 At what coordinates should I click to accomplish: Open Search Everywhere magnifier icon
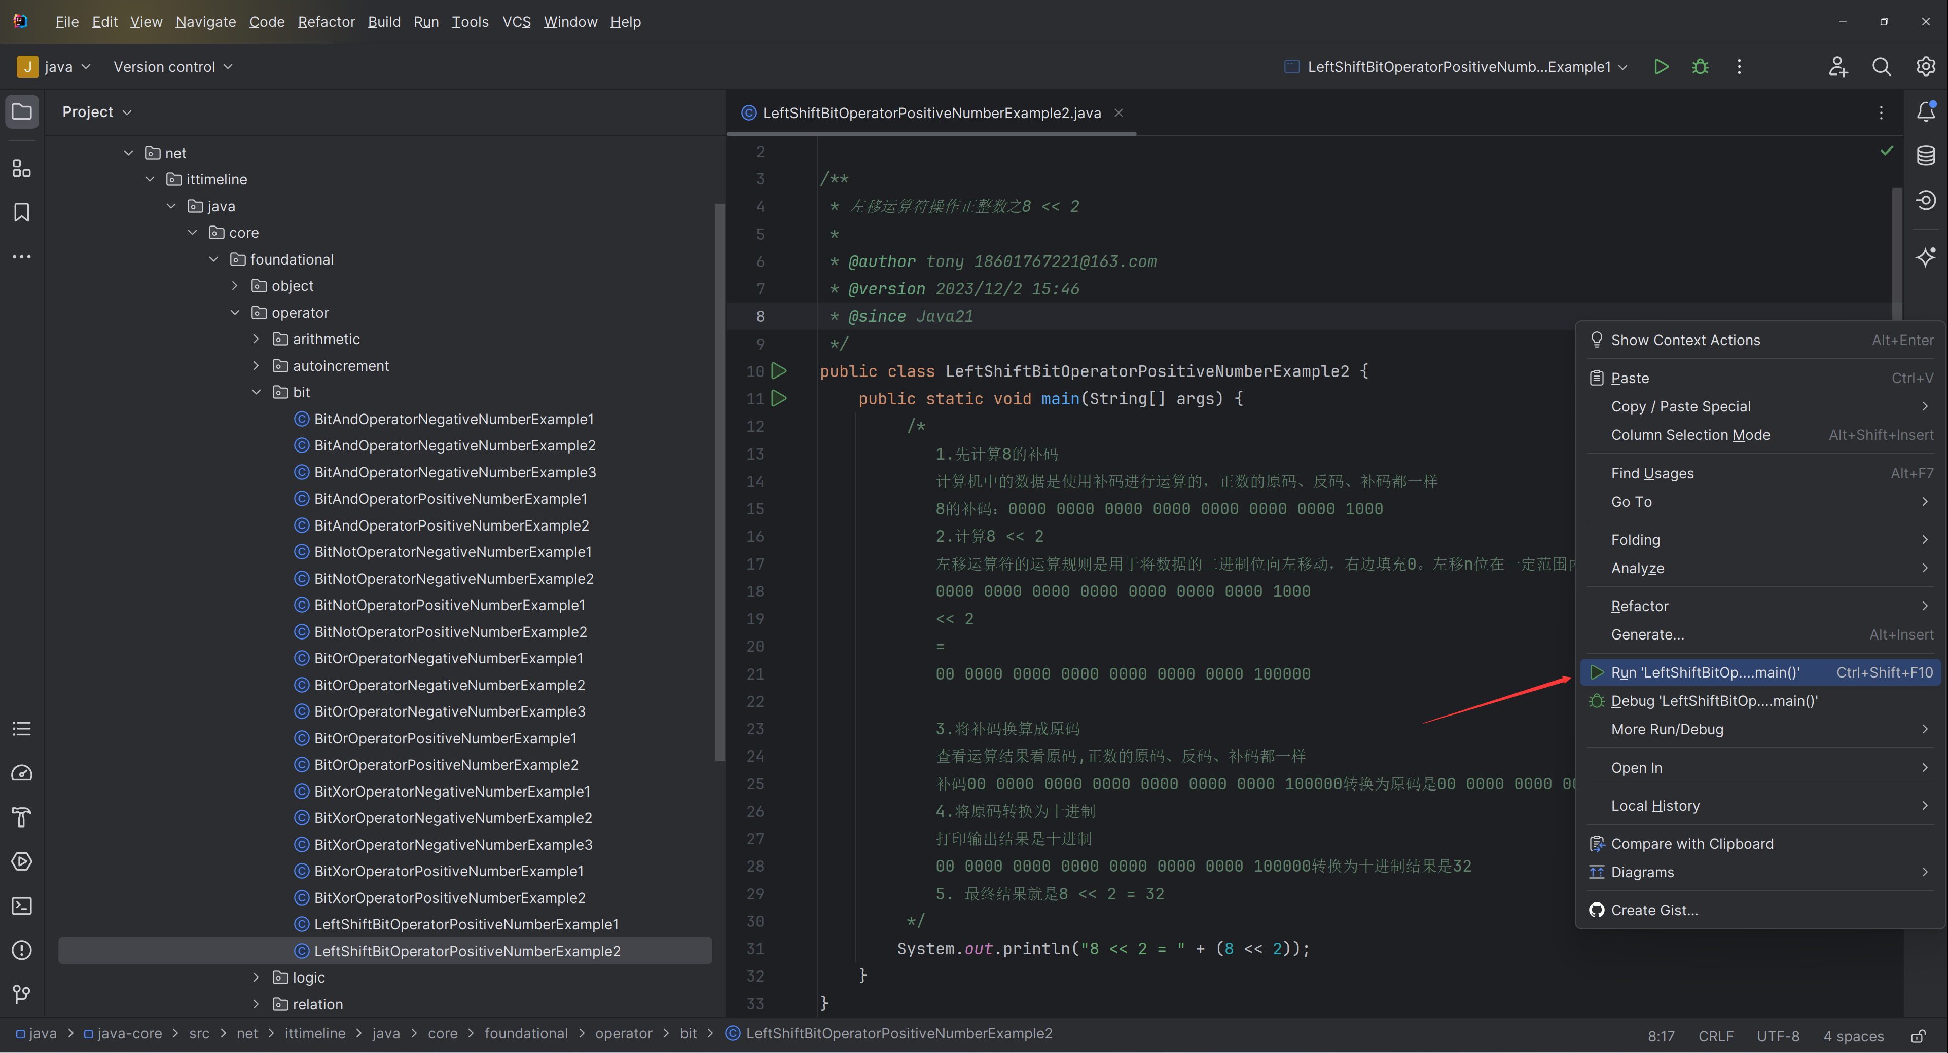[1882, 66]
